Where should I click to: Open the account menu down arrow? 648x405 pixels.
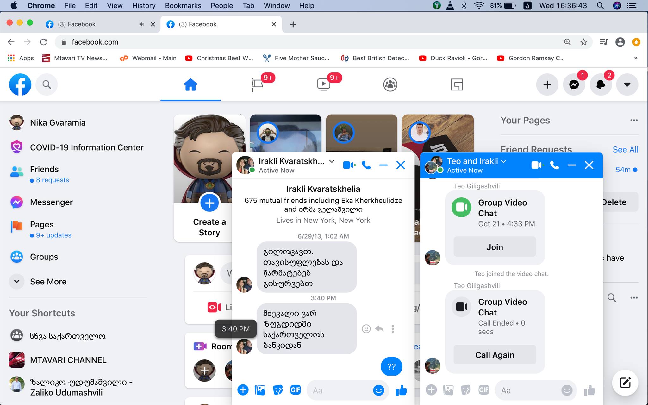[627, 84]
